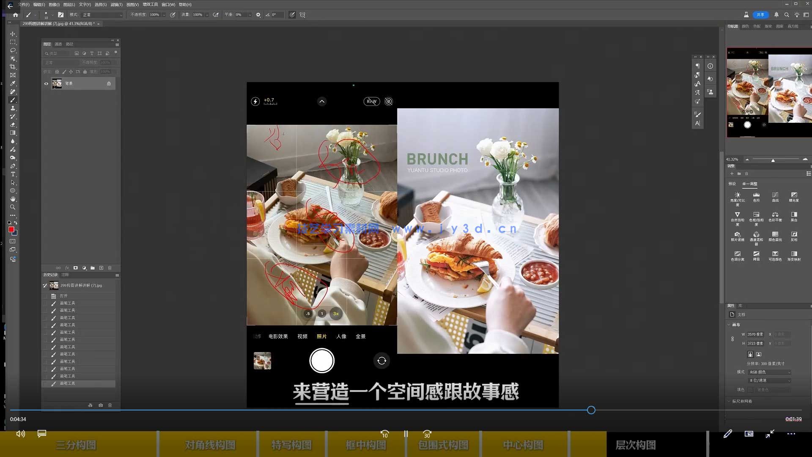The width and height of the screenshot is (812, 457).
Task: Open the brush preset picker arrow
Action: click(x=52, y=15)
